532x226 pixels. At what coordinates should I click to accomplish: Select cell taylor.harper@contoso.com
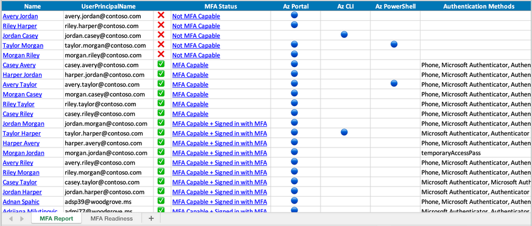point(108,133)
